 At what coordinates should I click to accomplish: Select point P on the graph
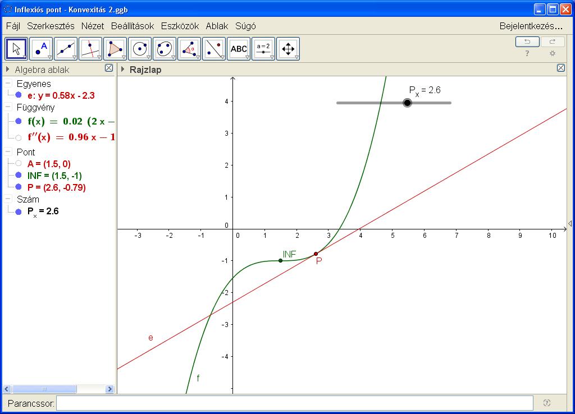pyautogui.click(x=316, y=254)
